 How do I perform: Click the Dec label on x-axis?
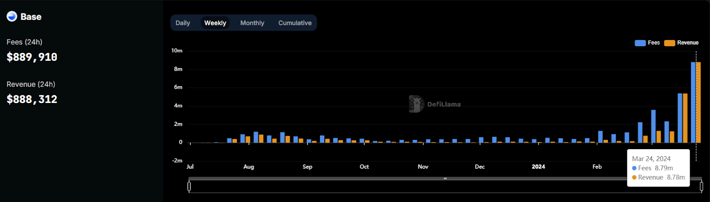coord(480,166)
